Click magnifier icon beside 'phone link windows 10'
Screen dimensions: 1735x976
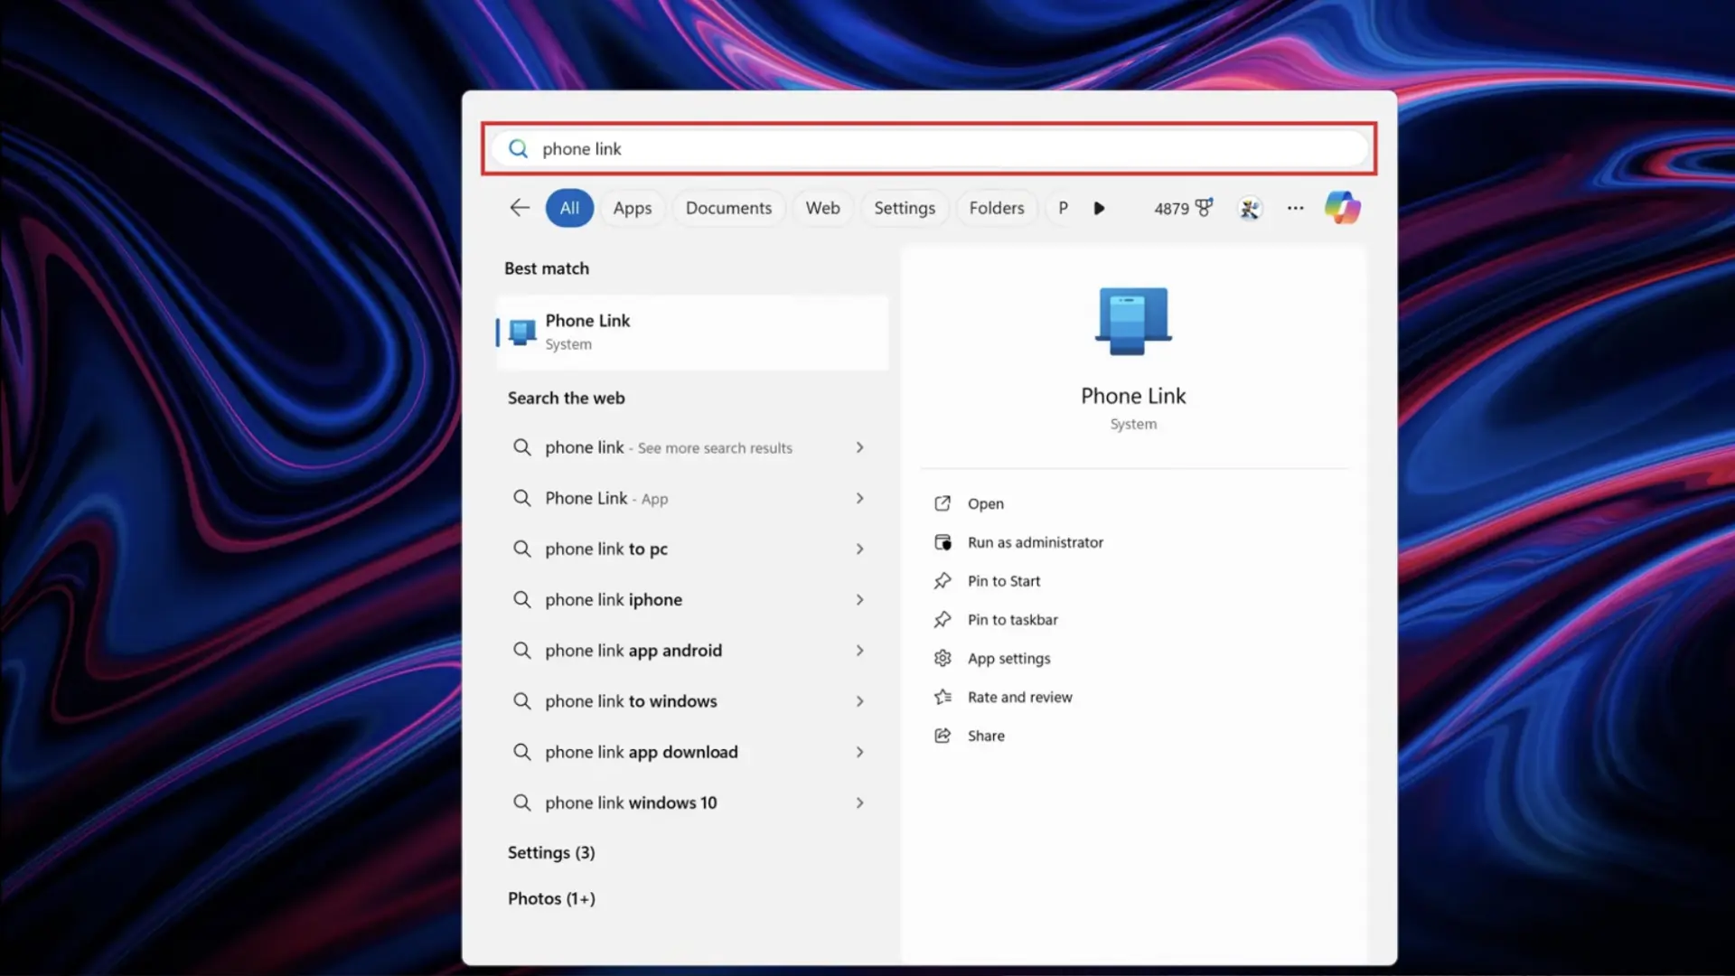521,802
